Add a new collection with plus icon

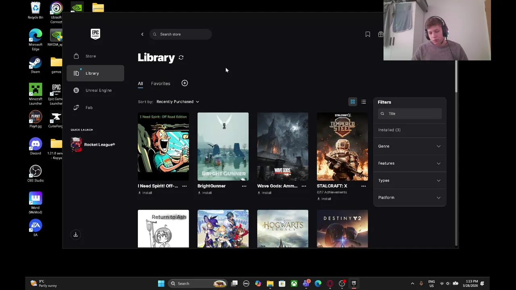pyautogui.click(x=185, y=83)
